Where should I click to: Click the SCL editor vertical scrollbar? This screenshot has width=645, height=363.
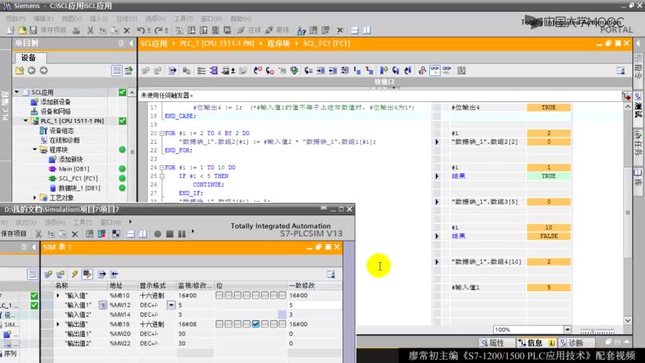pos(628,213)
